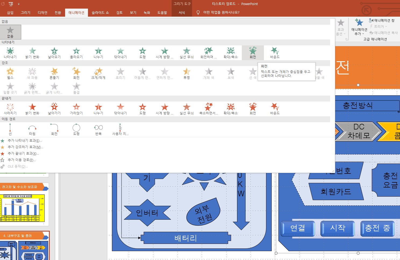Choose the 타원 motion path

pyautogui.click(x=32, y=129)
